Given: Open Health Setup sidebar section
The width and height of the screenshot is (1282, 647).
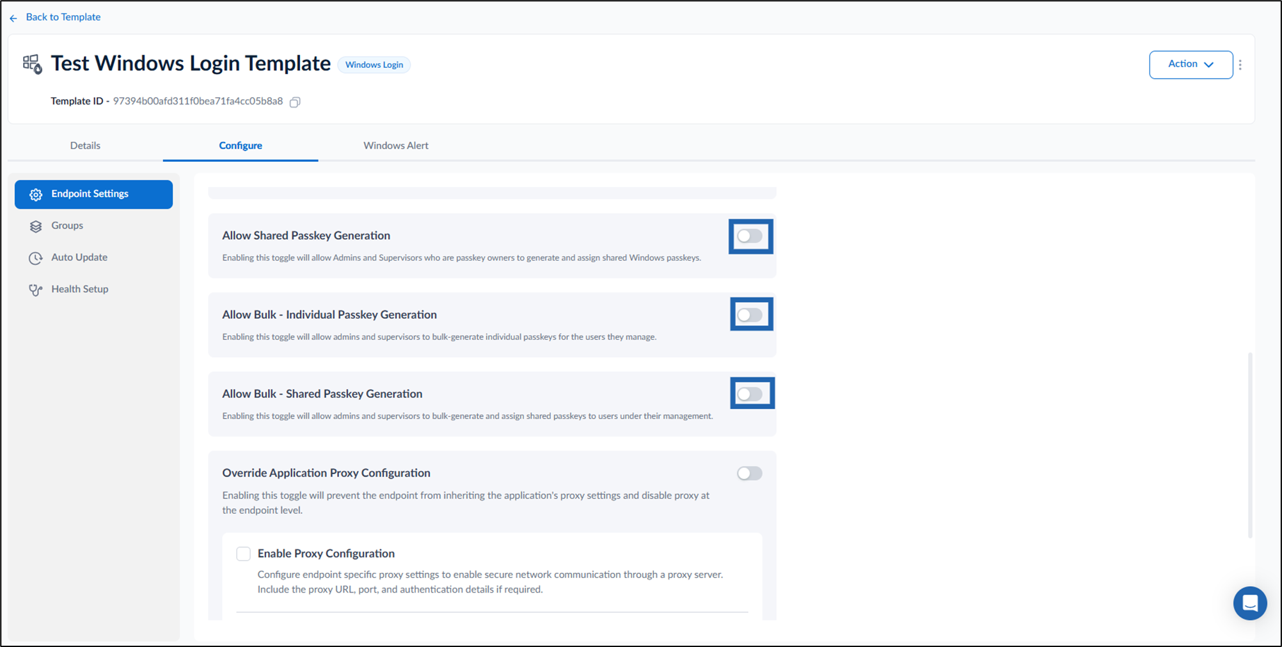Looking at the screenshot, I should (x=93, y=289).
